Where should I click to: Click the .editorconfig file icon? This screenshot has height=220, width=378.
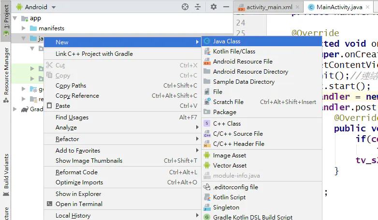[207, 187]
